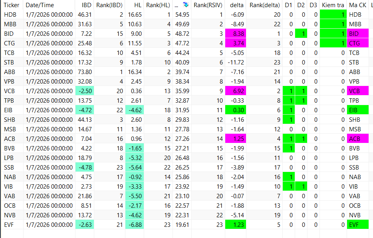Click the highlighted IBD value -4.78
The height and width of the screenshot is (238, 373).
[85, 168]
